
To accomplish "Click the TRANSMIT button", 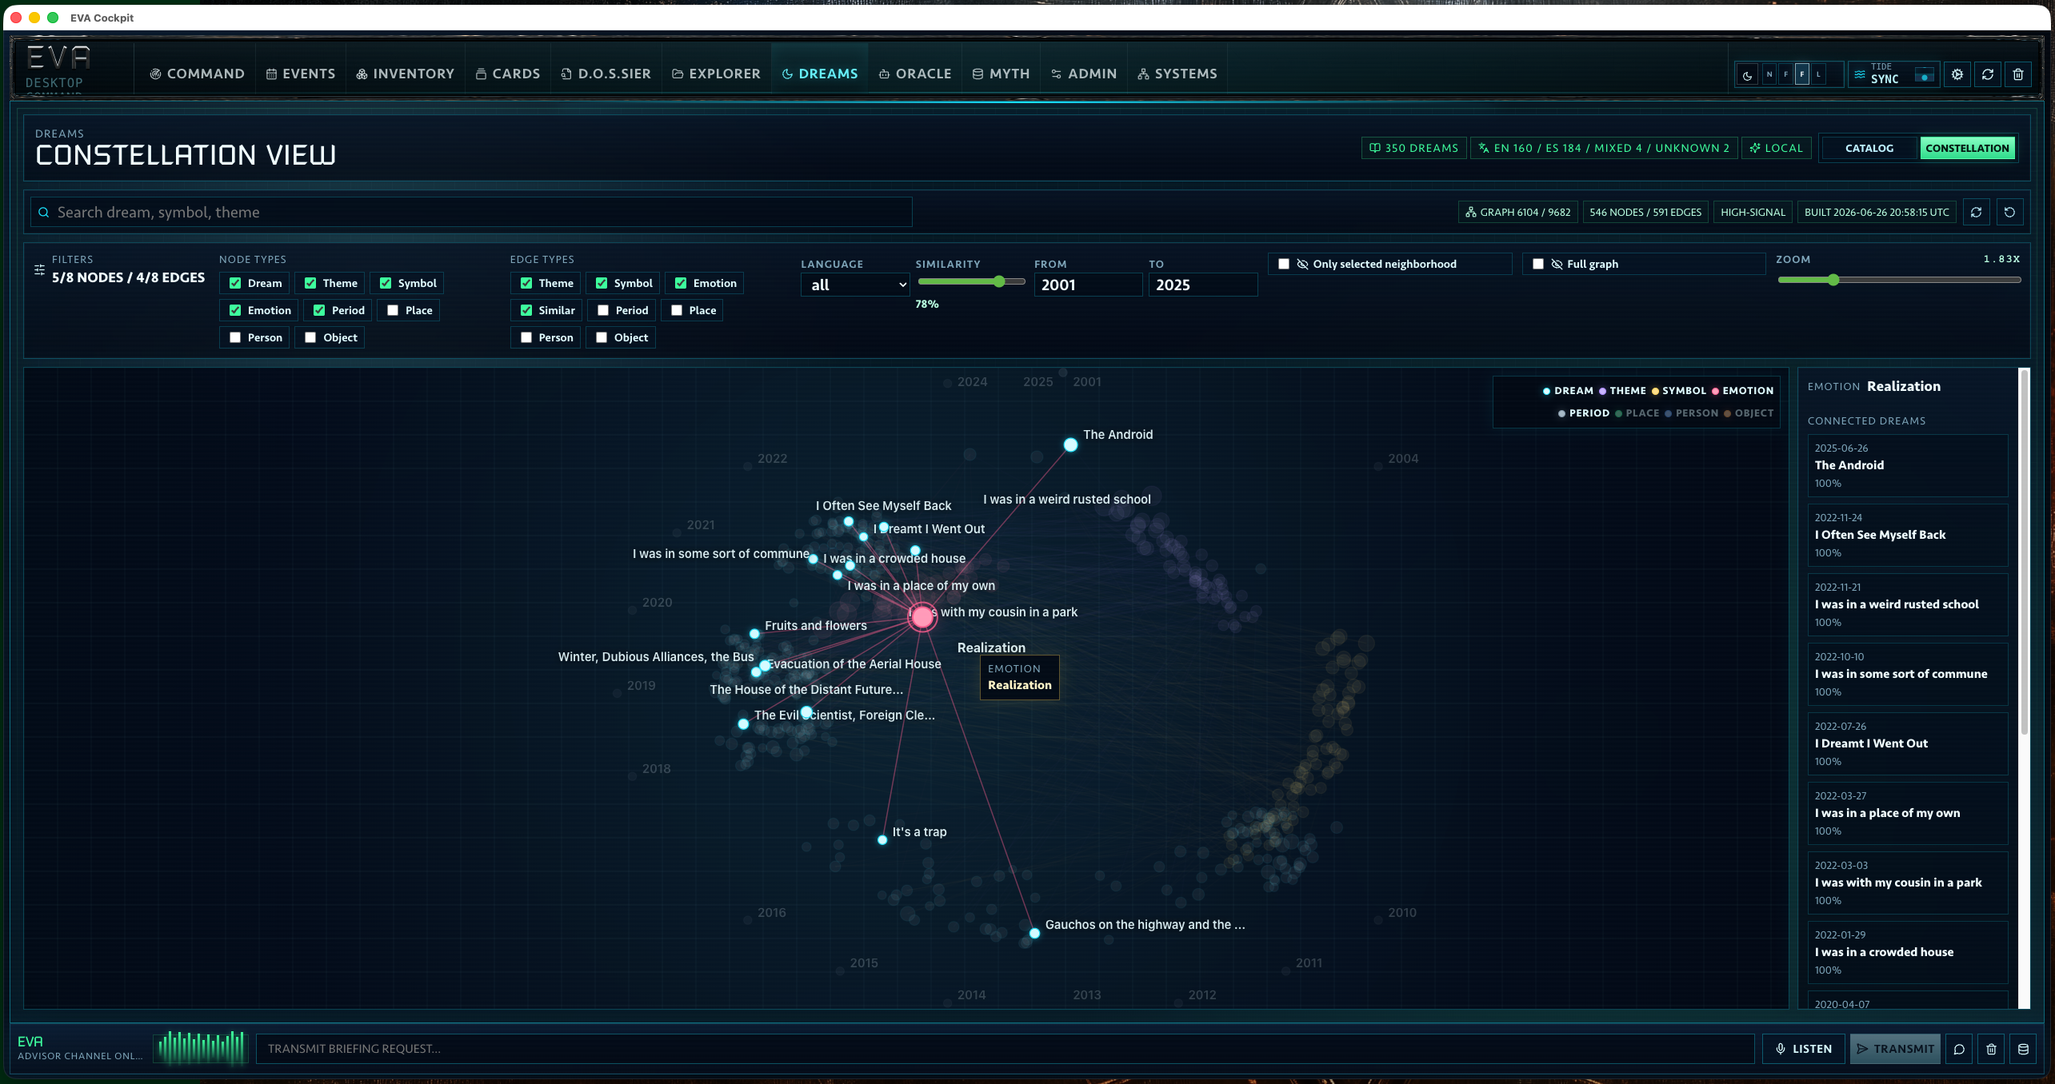I will pyautogui.click(x=1895, y=1049).
